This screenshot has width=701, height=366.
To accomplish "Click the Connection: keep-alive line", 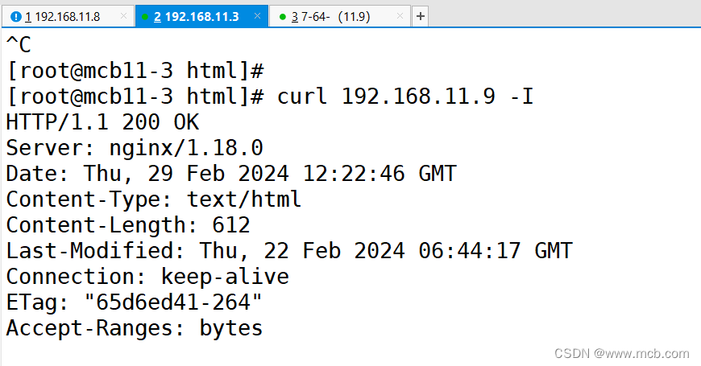I will click(147, 277).
